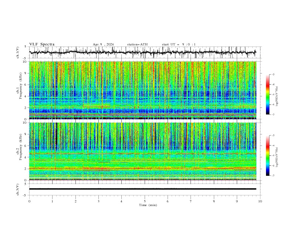Click the time-axis tick label "1"

point(52,201)
